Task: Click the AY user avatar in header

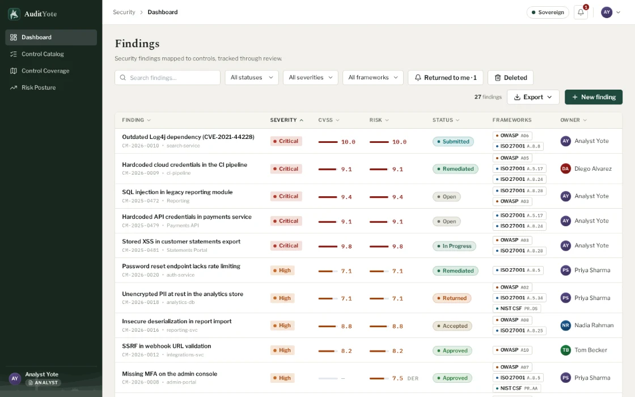Action: pyautogui.click(x=606, y=12)
